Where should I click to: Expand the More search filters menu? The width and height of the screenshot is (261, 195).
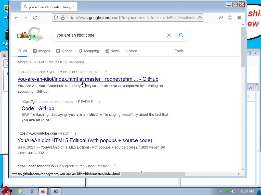coord(132,51)
